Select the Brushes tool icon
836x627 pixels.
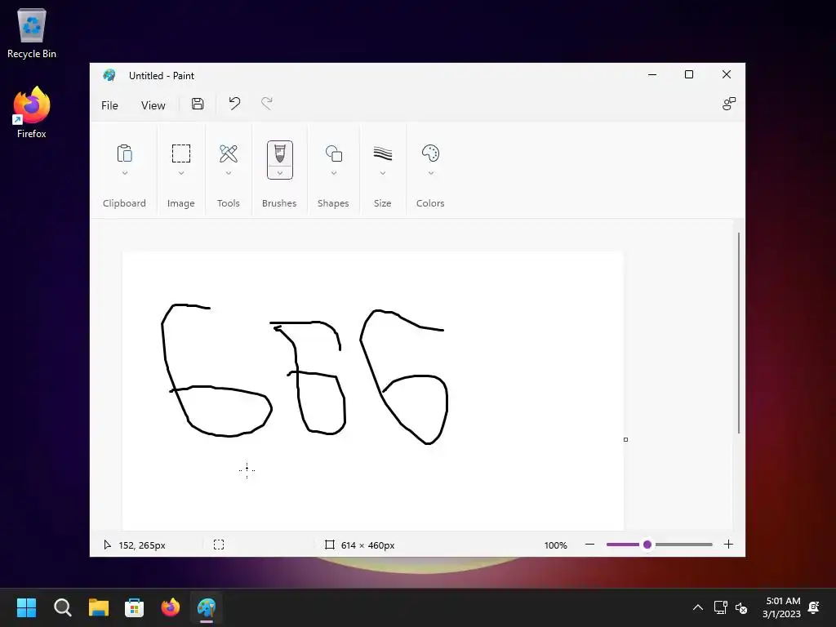coord(280,153)
